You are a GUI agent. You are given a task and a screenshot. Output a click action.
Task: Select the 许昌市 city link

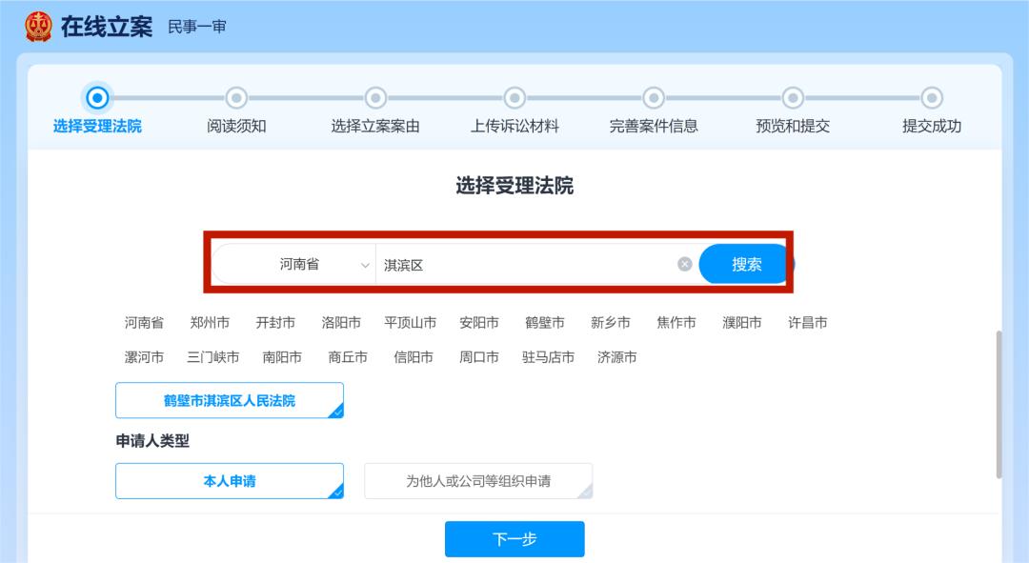pyautogui.click(x=807, y=323)
